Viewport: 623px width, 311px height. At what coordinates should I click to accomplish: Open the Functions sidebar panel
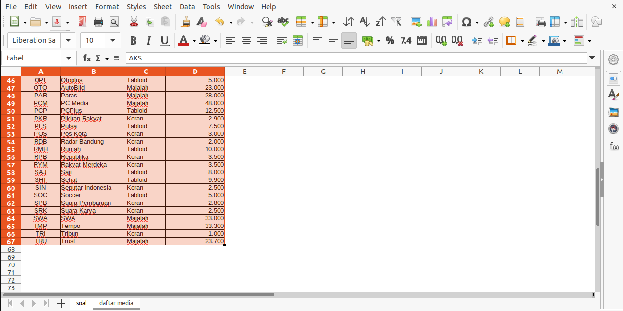click(x=613, y=146)
